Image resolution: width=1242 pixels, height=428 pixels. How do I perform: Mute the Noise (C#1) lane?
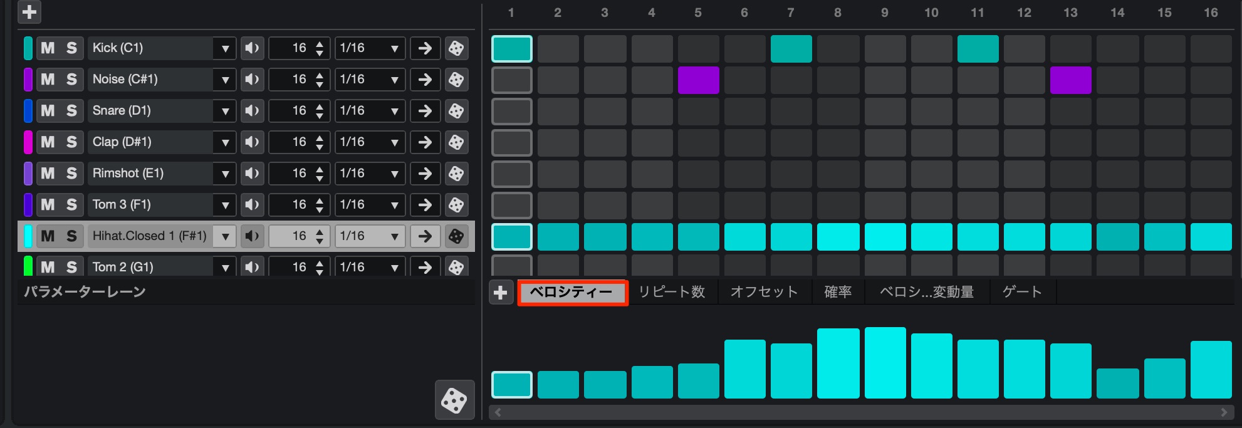point(48,80)
